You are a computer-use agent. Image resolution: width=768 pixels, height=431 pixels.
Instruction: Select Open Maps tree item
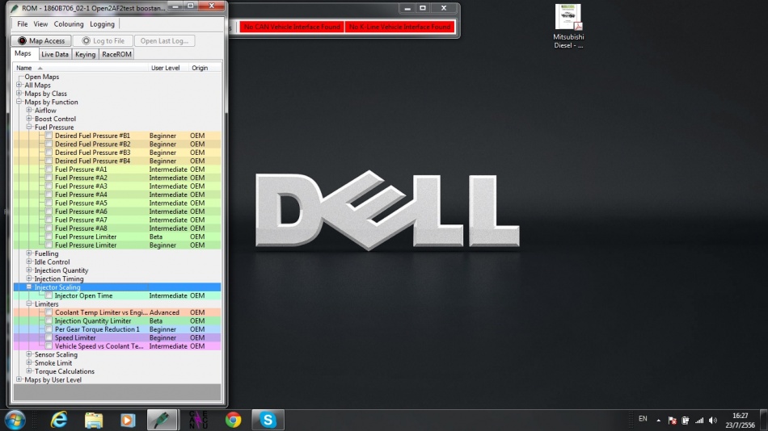point(41,77)
